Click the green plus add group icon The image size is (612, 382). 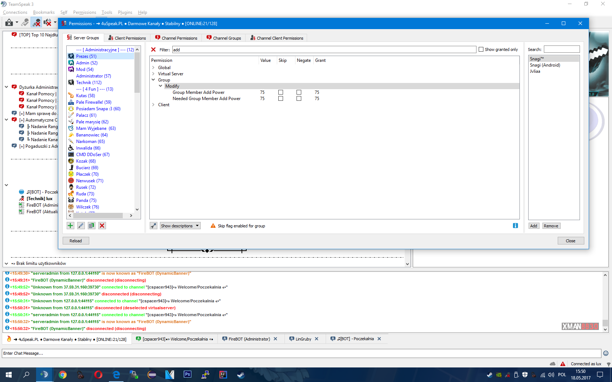coord(70,226)
